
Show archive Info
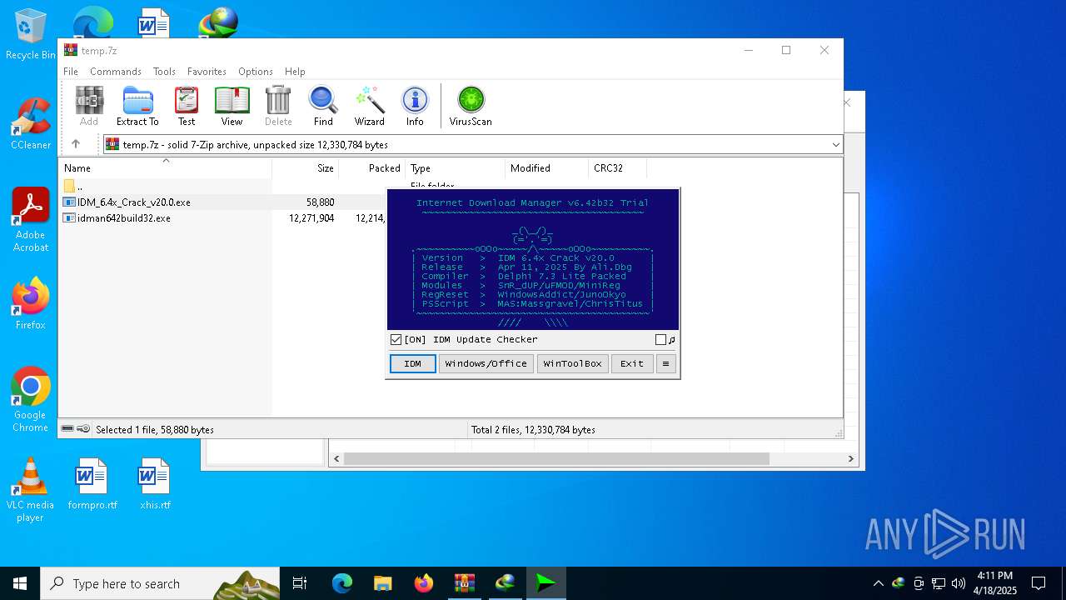pos(415,106)
